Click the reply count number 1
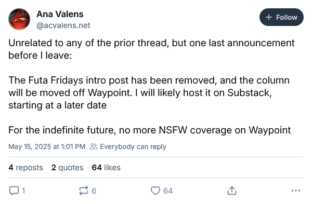Image resolution: width=312 pixels, height=204 pixels. [23, 191]
